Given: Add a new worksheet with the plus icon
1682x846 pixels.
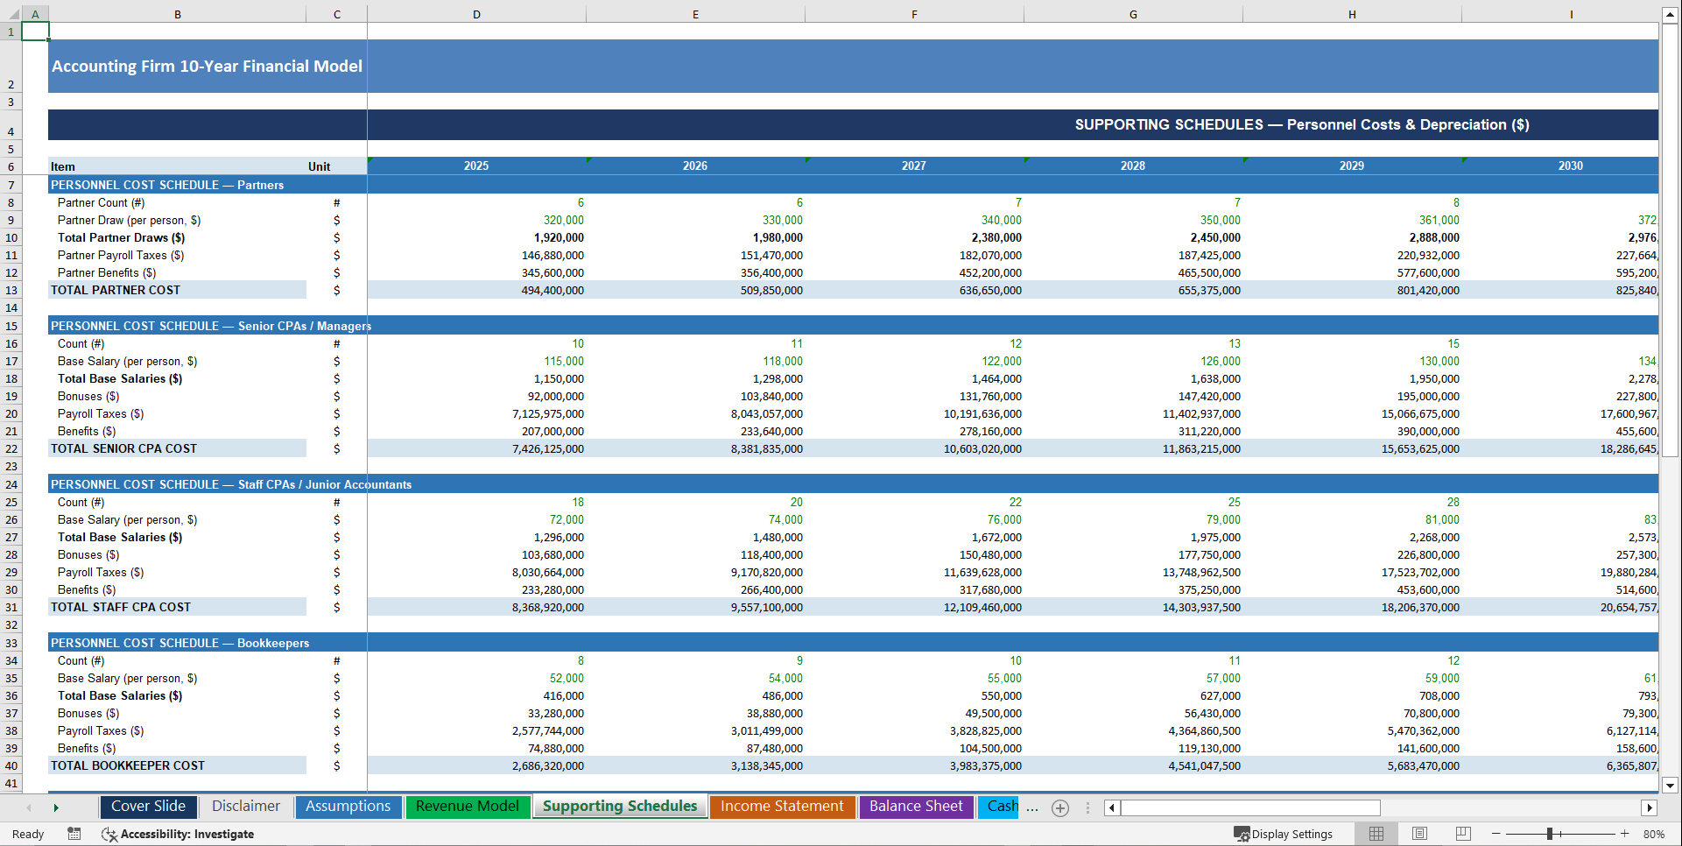Looking at the screenshot, I should click(x=1060, y=807).
